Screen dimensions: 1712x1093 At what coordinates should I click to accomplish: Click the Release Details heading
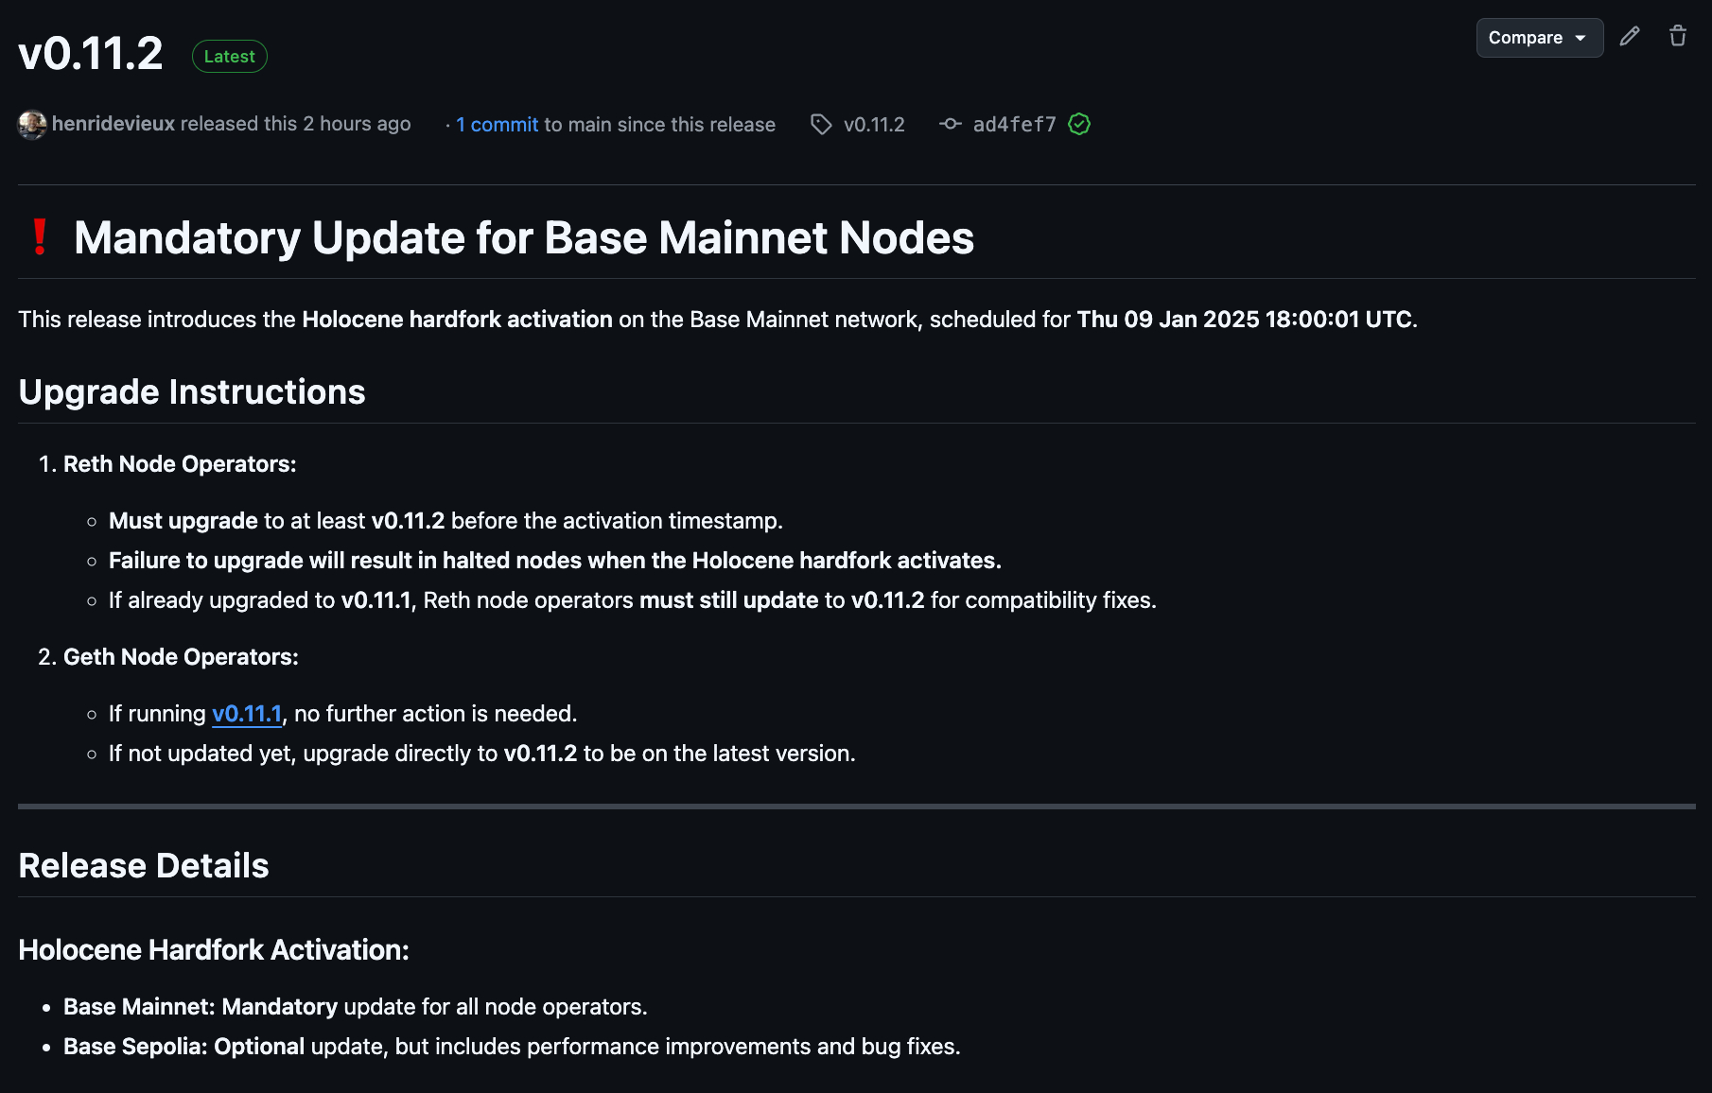click(x=144, y=866)
